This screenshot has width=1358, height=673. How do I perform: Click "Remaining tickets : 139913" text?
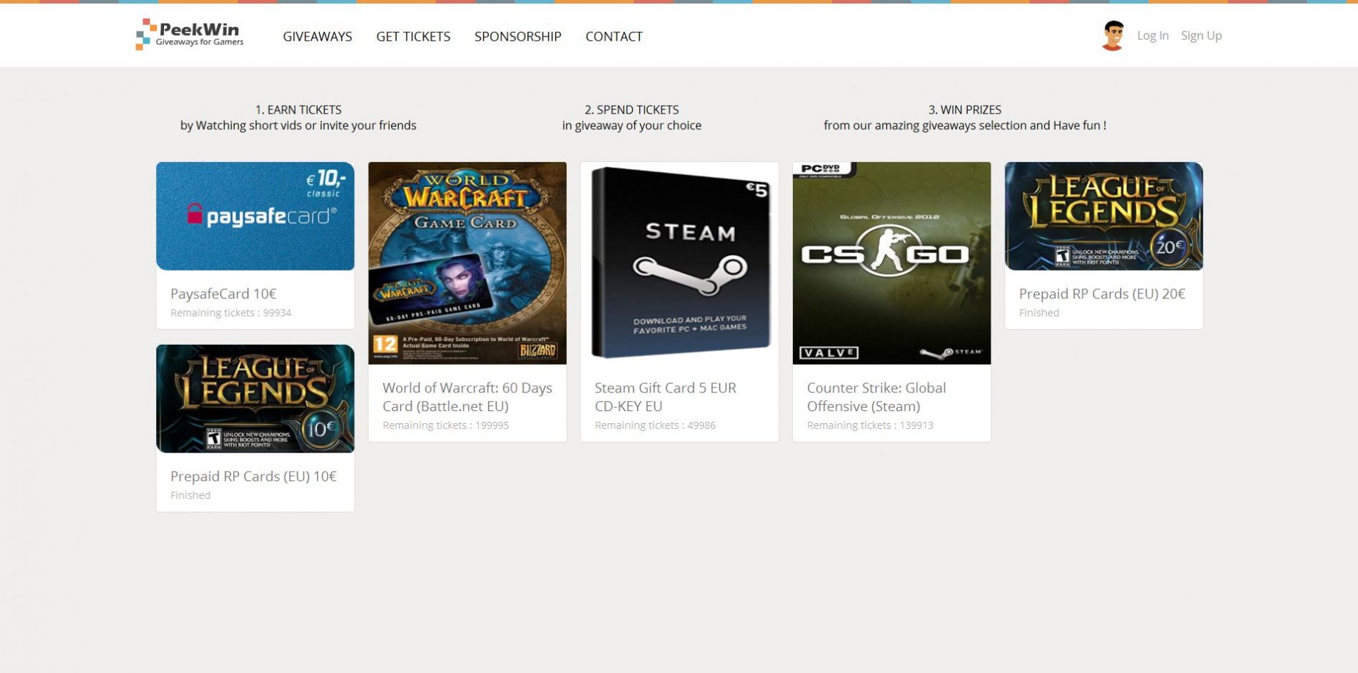[x=870, y=425]
